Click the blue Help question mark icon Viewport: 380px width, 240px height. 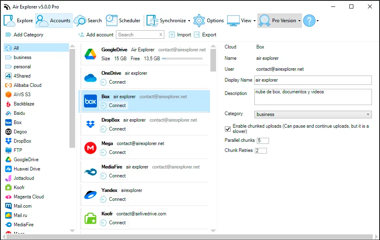coord(309,21)
